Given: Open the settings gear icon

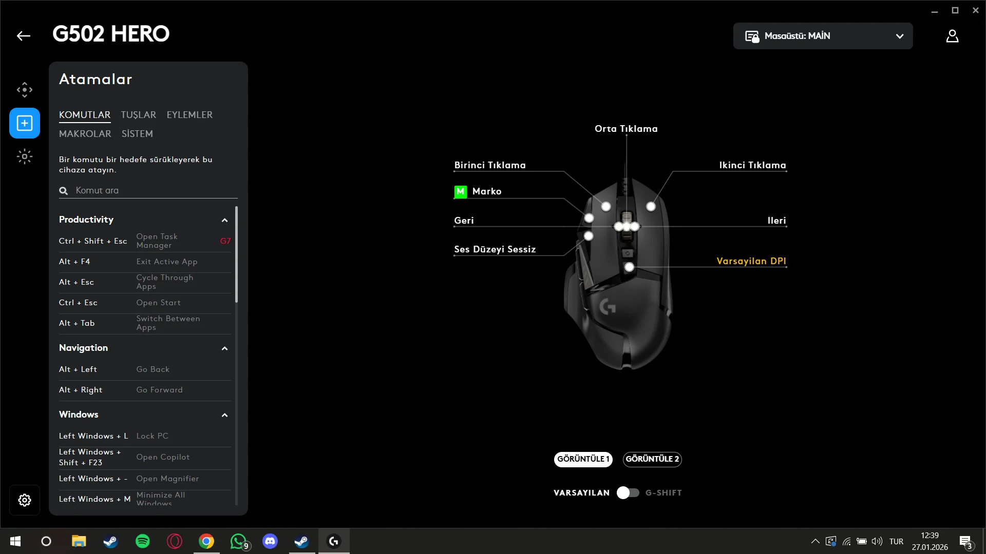Looking at the screenshot, I should coord(25,500).
